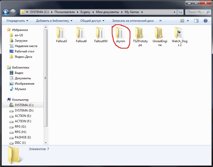Open the recent pages dropdown next to Forward
This screenshot has height=167, width=213.
pos(18,12)
